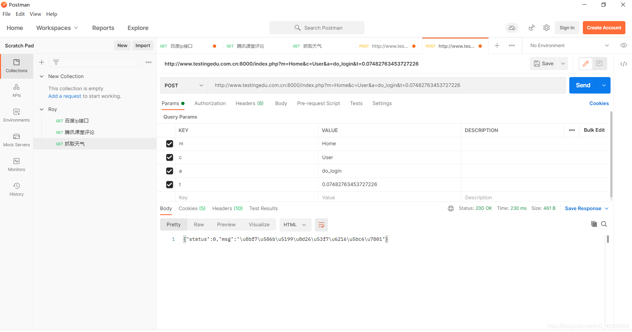
Task: Open query params column options dots
Action: (572, 130)
